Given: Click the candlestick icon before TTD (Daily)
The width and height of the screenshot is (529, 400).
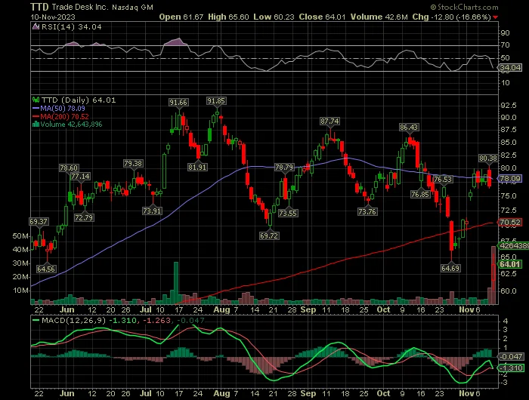Looking at the screenshot, I should tap(36, 100).
